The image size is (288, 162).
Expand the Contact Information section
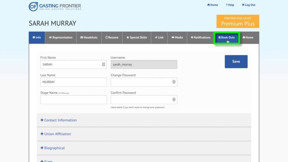pos(144,120)
